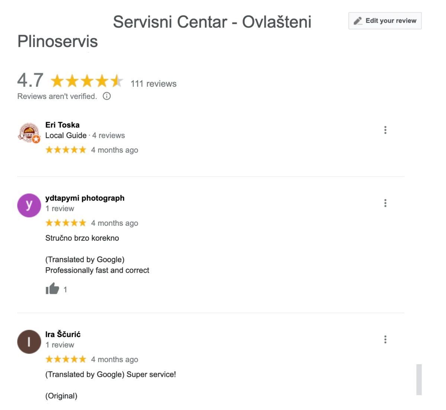Image resolution: width=446 pixels, height=410 pixels.
Task: Click ydtapymi photograph's '1 review' label
Action: point(60,209)
